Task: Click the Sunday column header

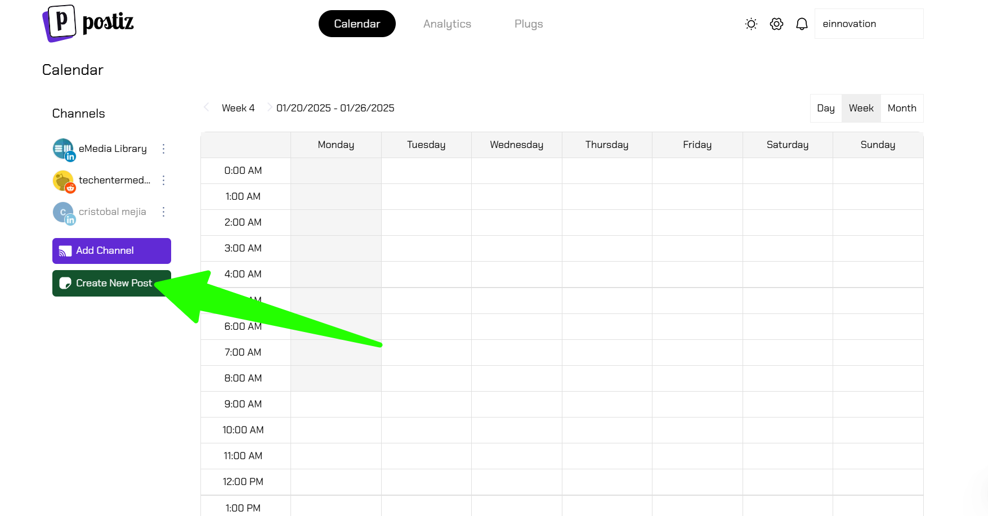Action: coord(878,145)
